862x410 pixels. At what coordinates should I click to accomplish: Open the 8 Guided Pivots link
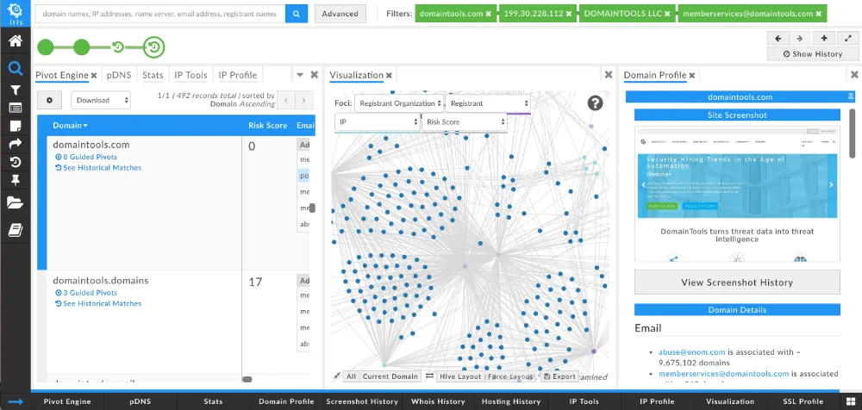point(86,157)
